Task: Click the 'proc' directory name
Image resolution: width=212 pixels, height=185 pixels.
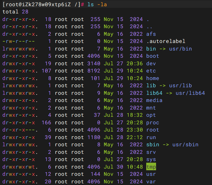Action: 153,123
